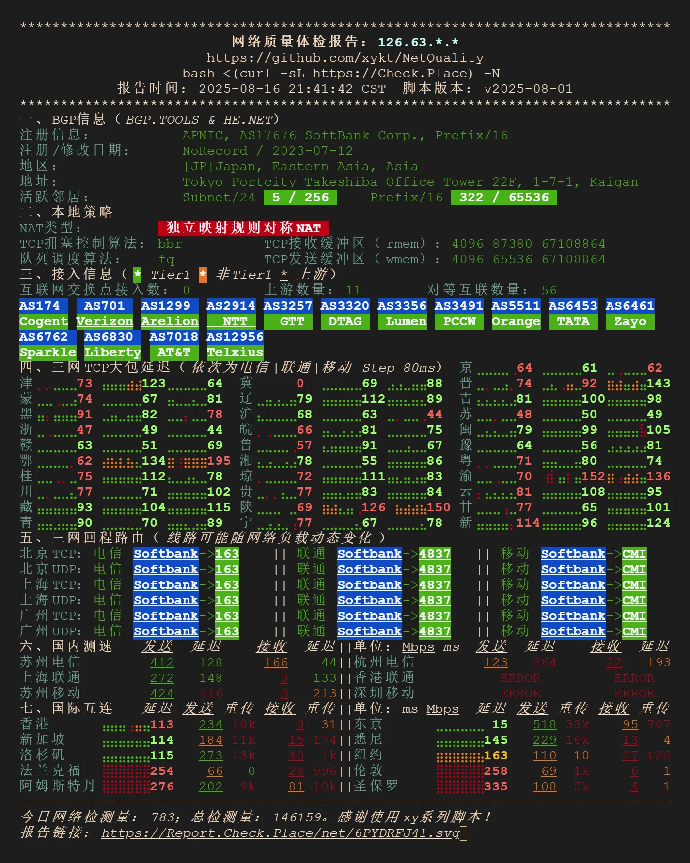Click the Tokyo Portcity Takeshiba address line
Image resolution: width=690 pixels, height=863 pixels.
coord(410,182)
